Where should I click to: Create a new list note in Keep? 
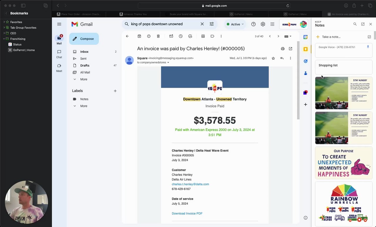click(x=369, y=37)
